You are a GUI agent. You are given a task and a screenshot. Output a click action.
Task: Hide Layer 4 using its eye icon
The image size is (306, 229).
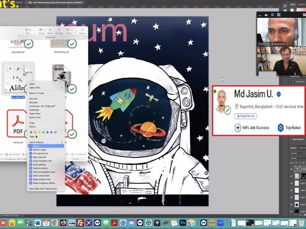click(292, 190)
